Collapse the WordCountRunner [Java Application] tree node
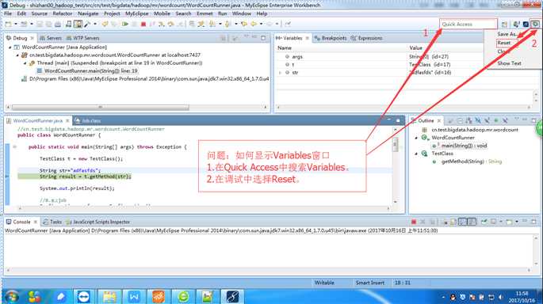543x304 pixels. (10, 47)
